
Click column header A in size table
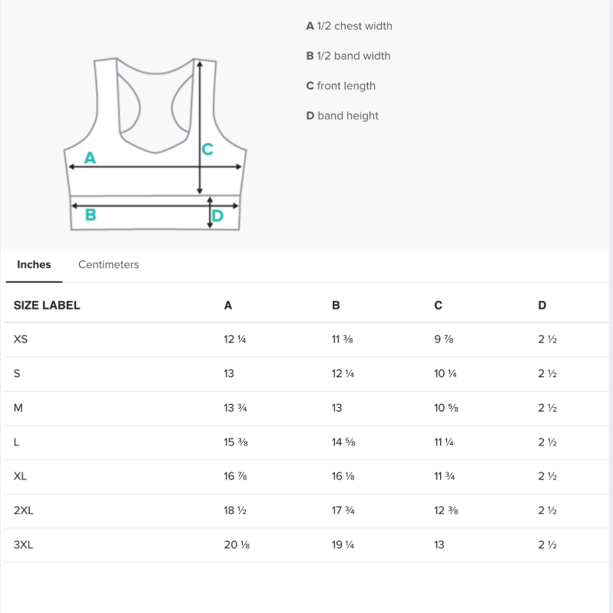tap(228, 305)
